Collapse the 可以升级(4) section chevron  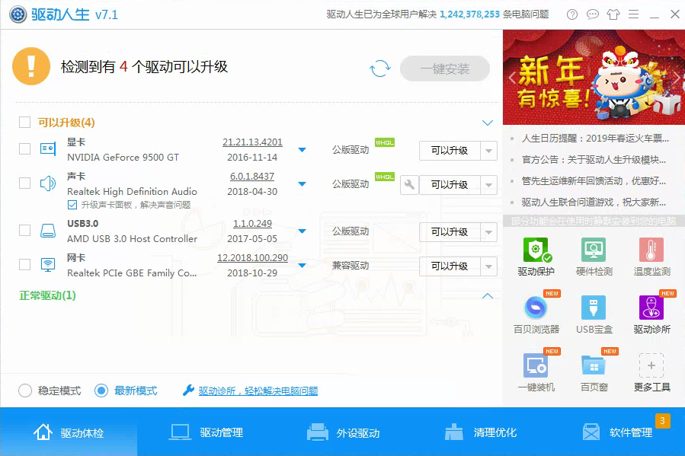[x=487, y=123]
